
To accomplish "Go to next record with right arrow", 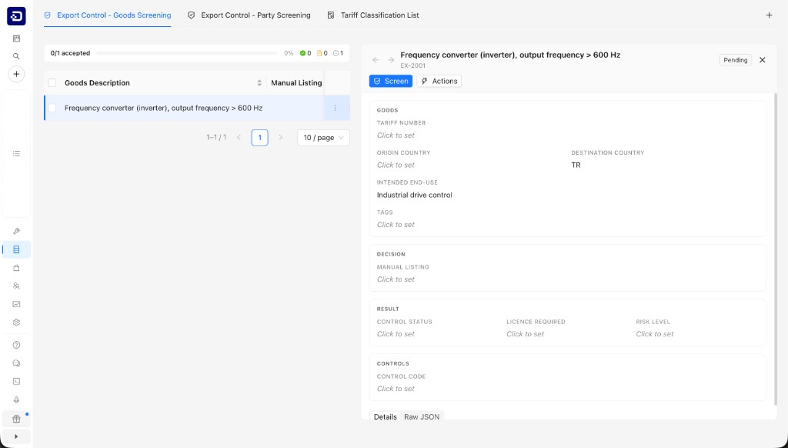I will point(391,60).
